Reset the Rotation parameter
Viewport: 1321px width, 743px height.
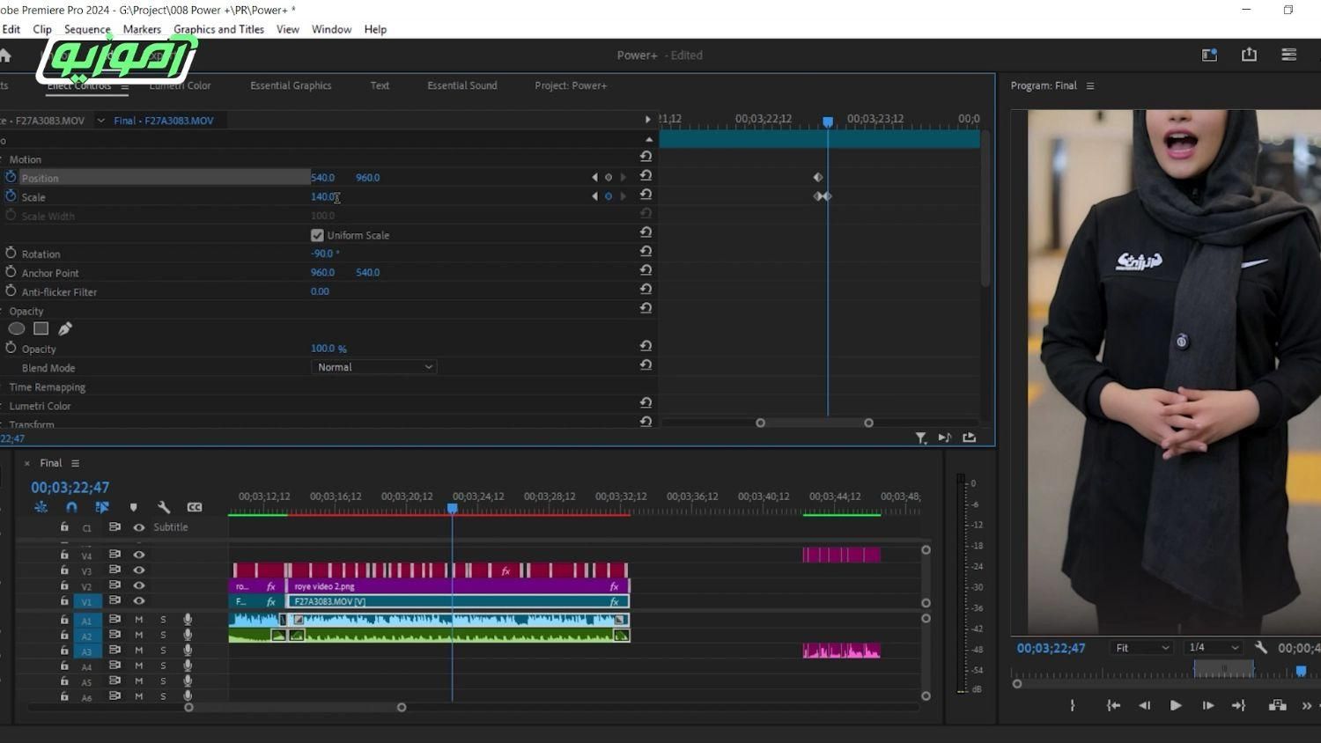646,252
